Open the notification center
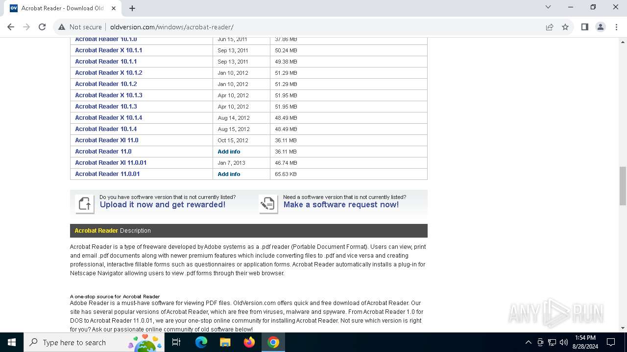The height and width of the screenshot is (352, 627). coord(611,342)
